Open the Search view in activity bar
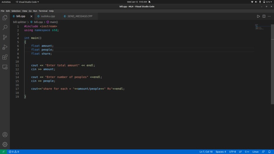Viewport: 274px width, 154px height. click(5, 27)
